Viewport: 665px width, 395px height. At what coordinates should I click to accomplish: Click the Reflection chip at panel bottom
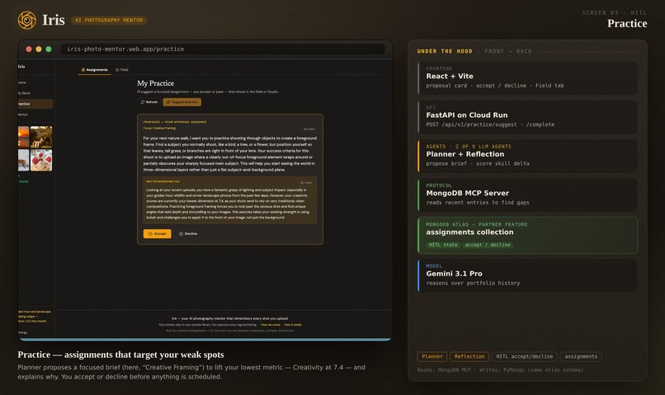(x=469, y=357)
